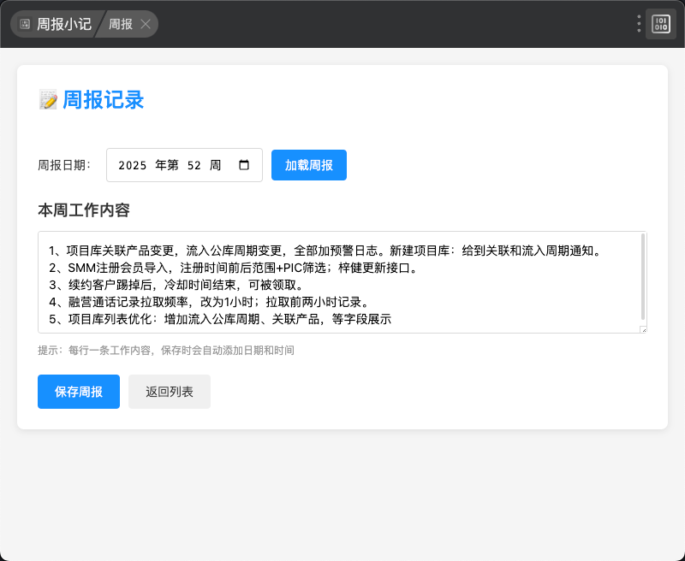Click the 周报日期 label
This screenshot has width=685, height=561.
pos(64,165)
